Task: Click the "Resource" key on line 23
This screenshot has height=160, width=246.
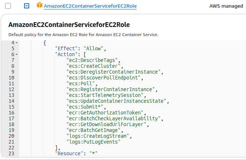Action: point(68,153)
